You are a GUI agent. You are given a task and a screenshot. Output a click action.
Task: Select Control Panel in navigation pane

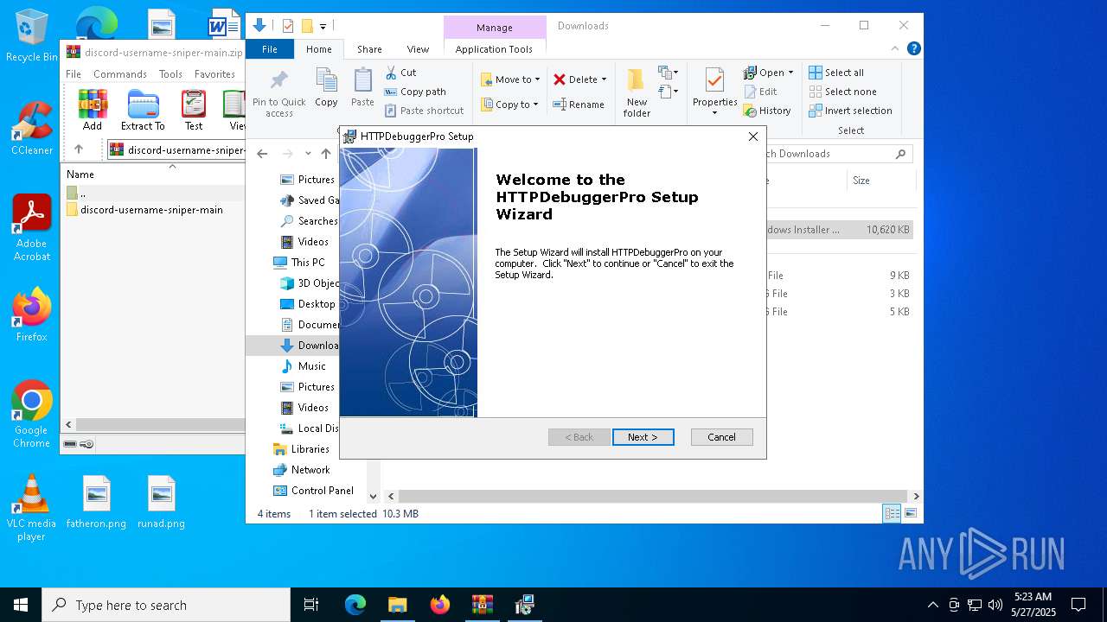click(x=313, y=491)
